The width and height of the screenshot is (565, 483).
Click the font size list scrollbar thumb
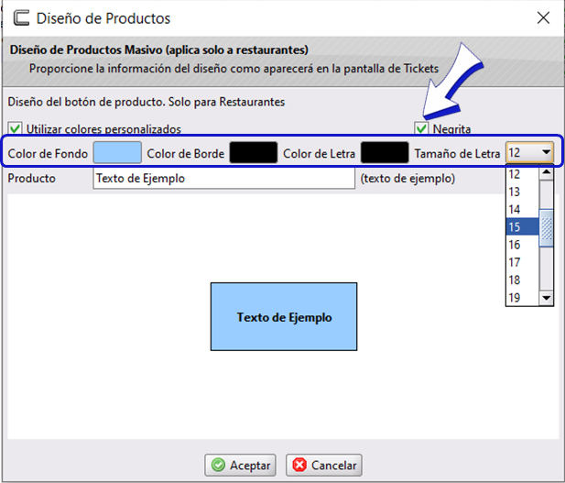[547, 228]
